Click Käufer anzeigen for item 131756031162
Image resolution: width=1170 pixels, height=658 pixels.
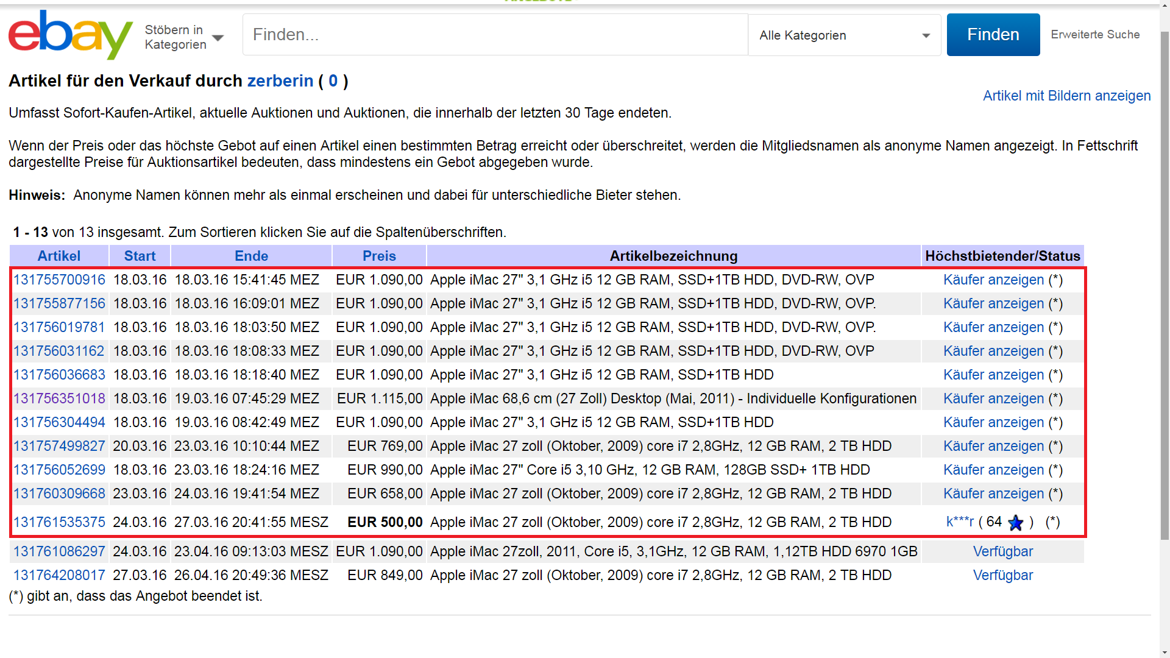tap(994, 351)
